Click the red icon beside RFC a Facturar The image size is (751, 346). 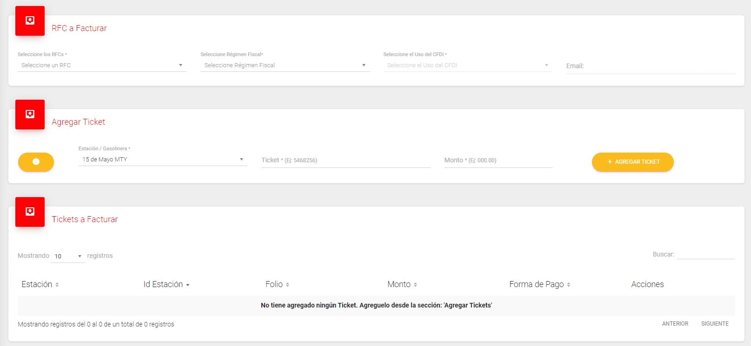pos(30,21)
